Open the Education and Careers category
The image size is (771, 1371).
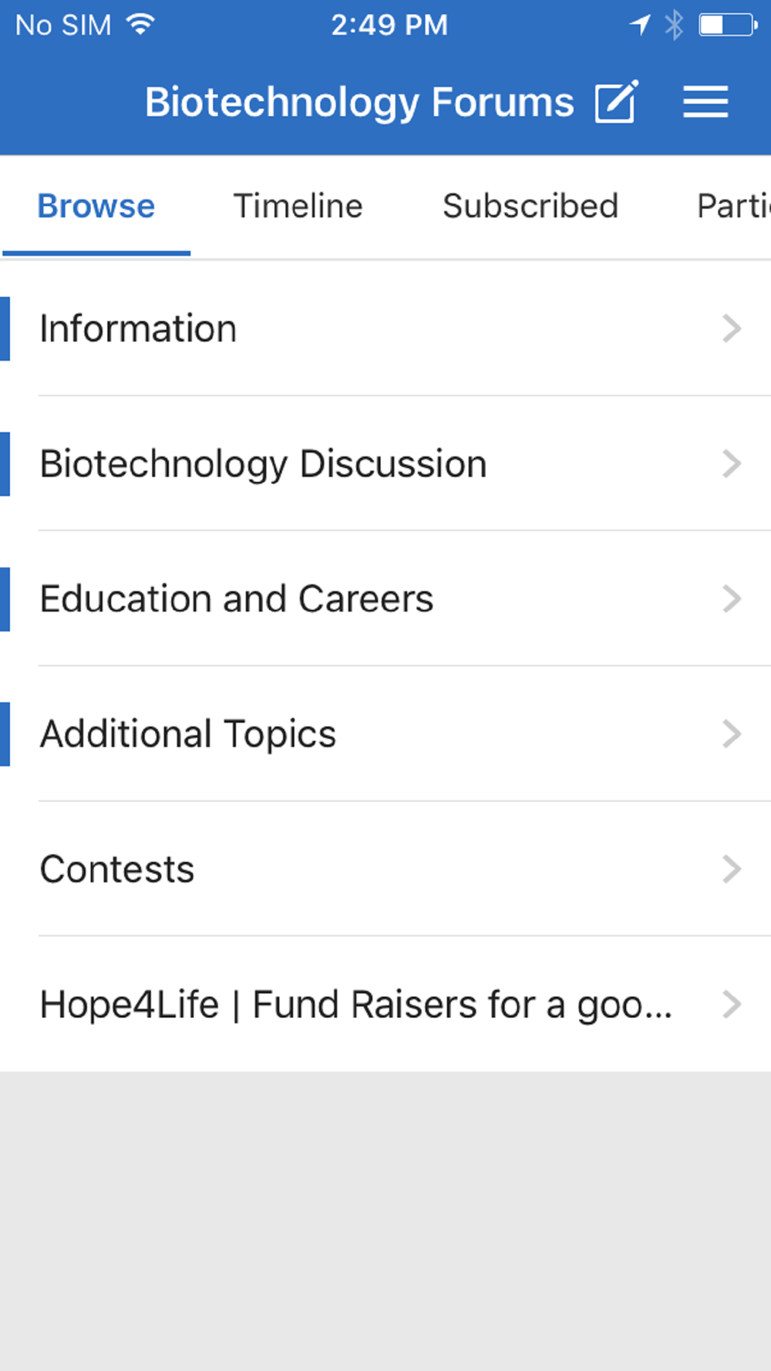click(385, 598)
